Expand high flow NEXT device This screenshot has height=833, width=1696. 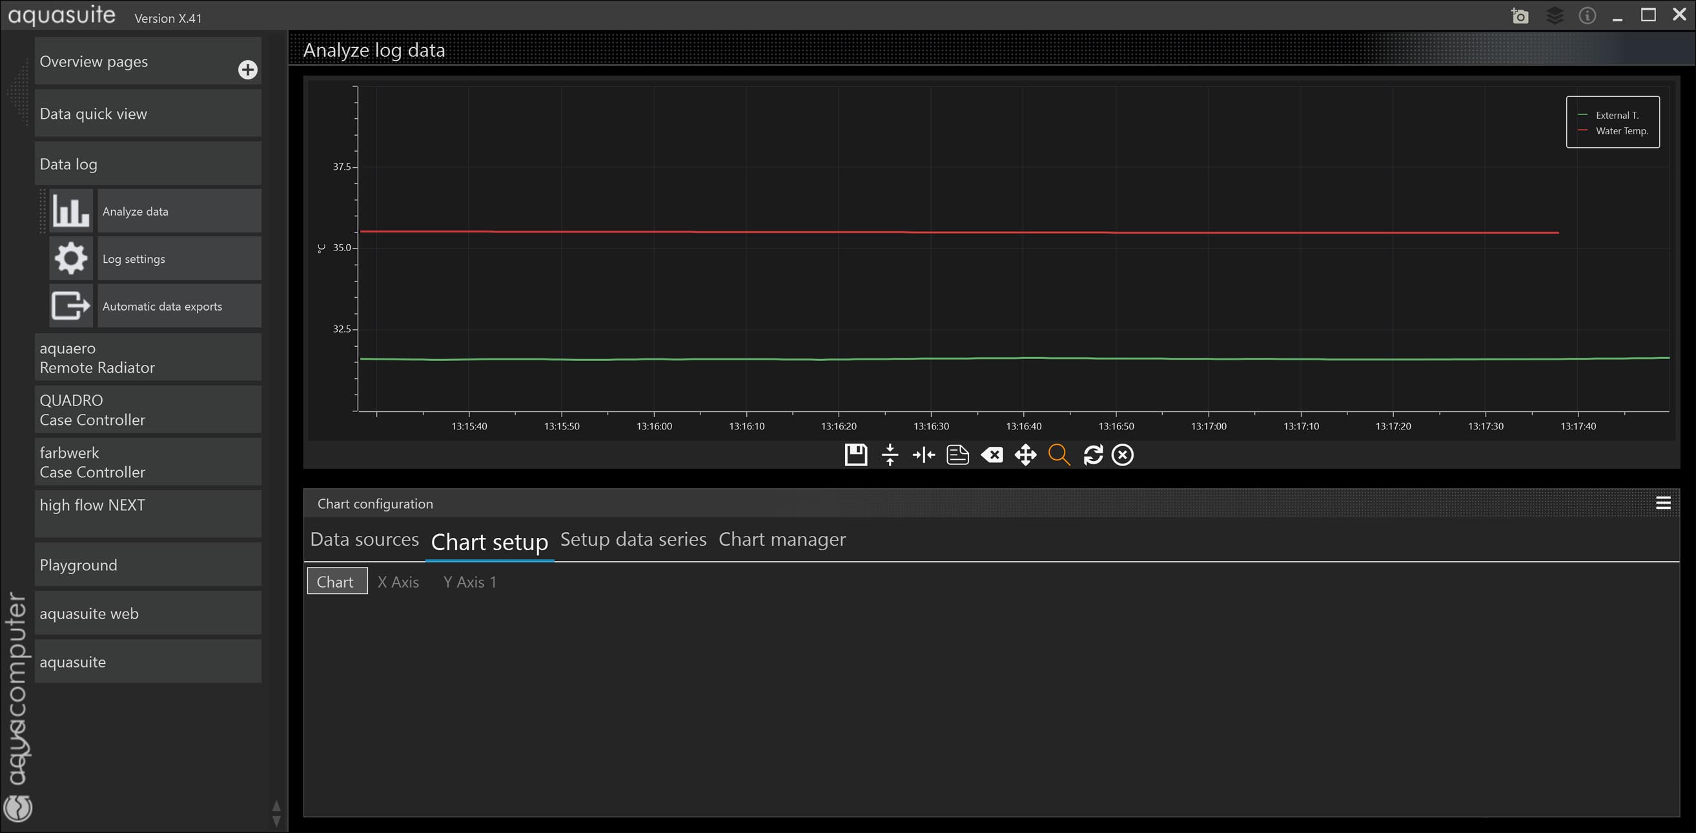148,513
